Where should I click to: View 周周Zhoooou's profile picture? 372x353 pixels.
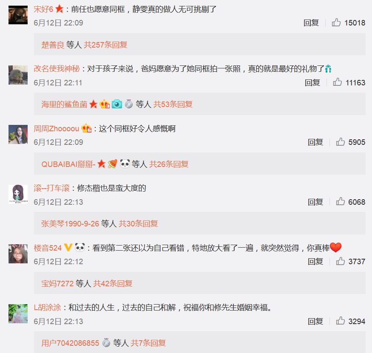pos(18,134)
